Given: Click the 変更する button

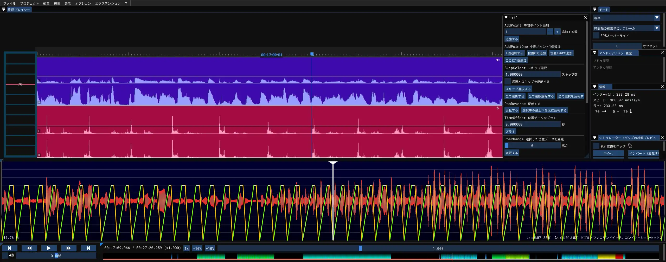Looking at the screenshot, I should tap(512, 153).
